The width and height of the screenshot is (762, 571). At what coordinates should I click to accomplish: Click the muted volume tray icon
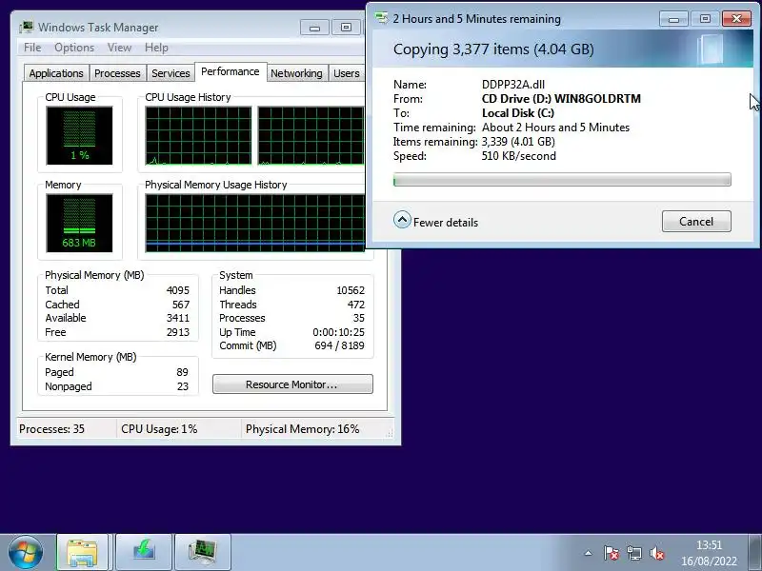point(656,553)
